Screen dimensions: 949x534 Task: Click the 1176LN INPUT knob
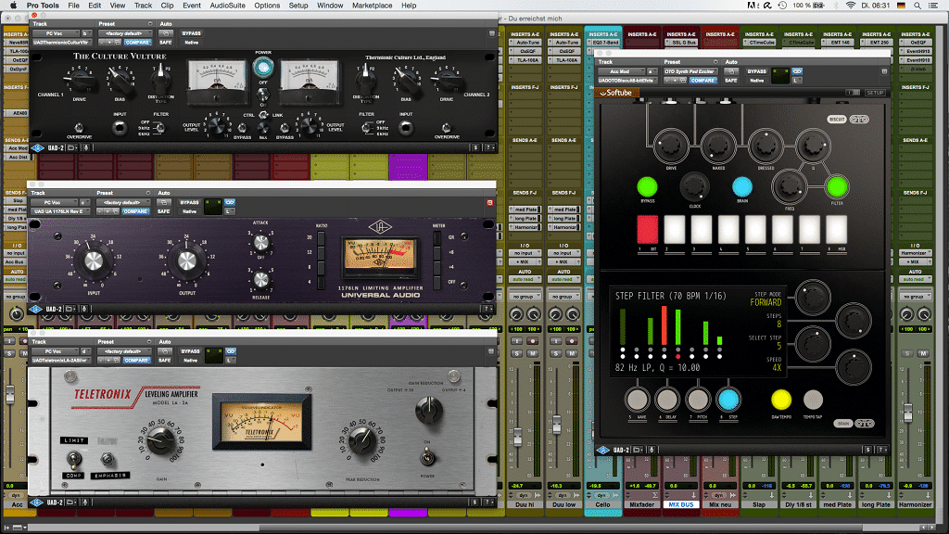coord(94,261)
